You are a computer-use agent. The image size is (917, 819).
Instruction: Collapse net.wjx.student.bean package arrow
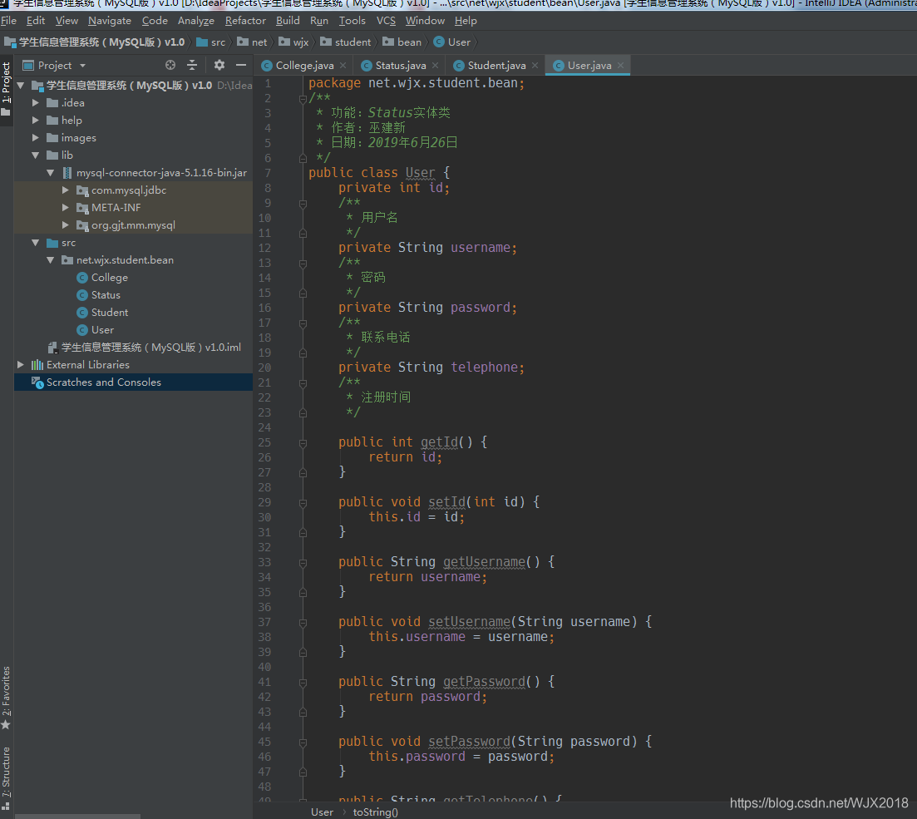(x=50, y=260)
